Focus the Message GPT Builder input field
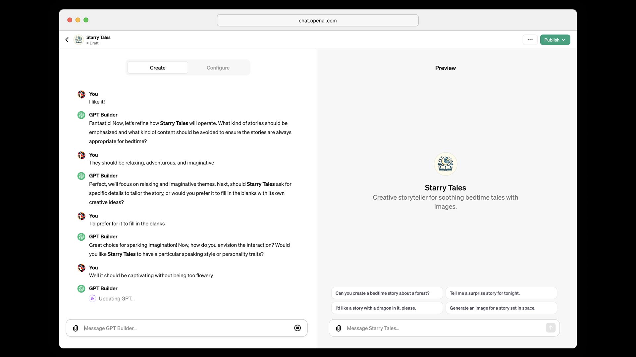The width and height of the screenshot is (636, 357). tap(187, 328)
